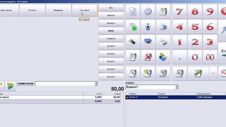Viewport: 226px width, 127px height.
Task: Click the notepad with red mark icon
Action: point(133,57)
